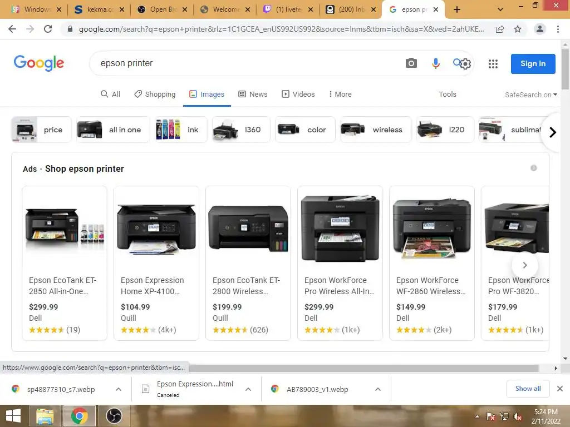Image resolution: width=570 pixels, height=427 pixels.
Task: Filter images by all in one chip
Action: tap(113, 130)
